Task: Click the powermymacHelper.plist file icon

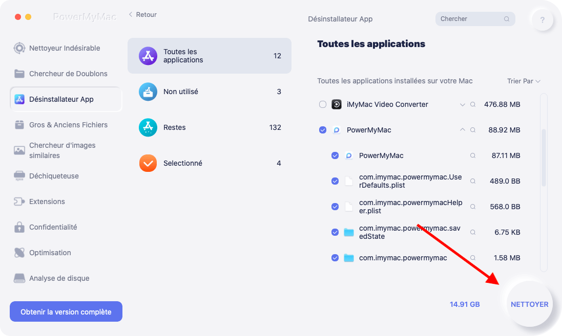Action: (x=349, y=207)
